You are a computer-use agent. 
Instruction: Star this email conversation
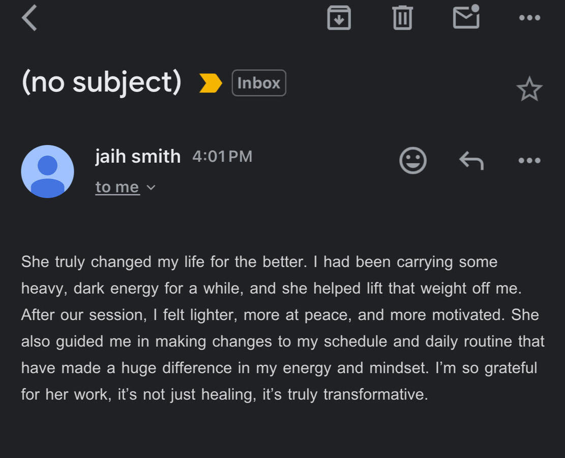tap(529, 89)
